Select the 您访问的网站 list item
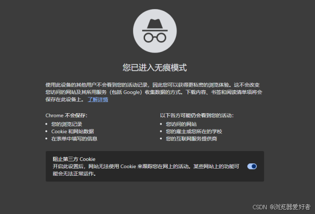 [181, 124]
